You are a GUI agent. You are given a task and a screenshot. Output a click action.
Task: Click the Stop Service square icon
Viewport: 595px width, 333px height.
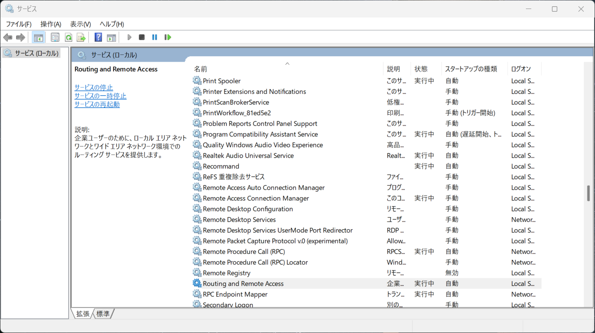(142, 37)
